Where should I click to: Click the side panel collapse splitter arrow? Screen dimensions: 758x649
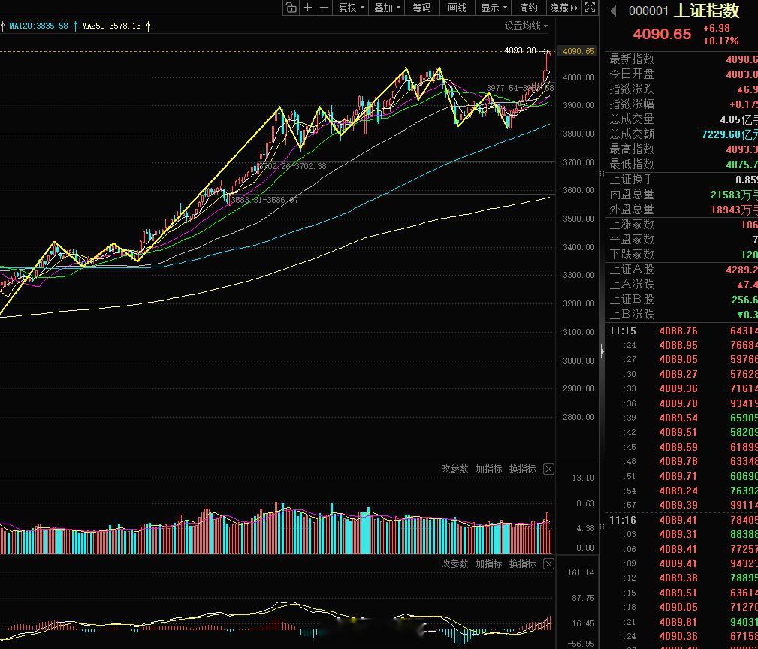tap(602, 350)
